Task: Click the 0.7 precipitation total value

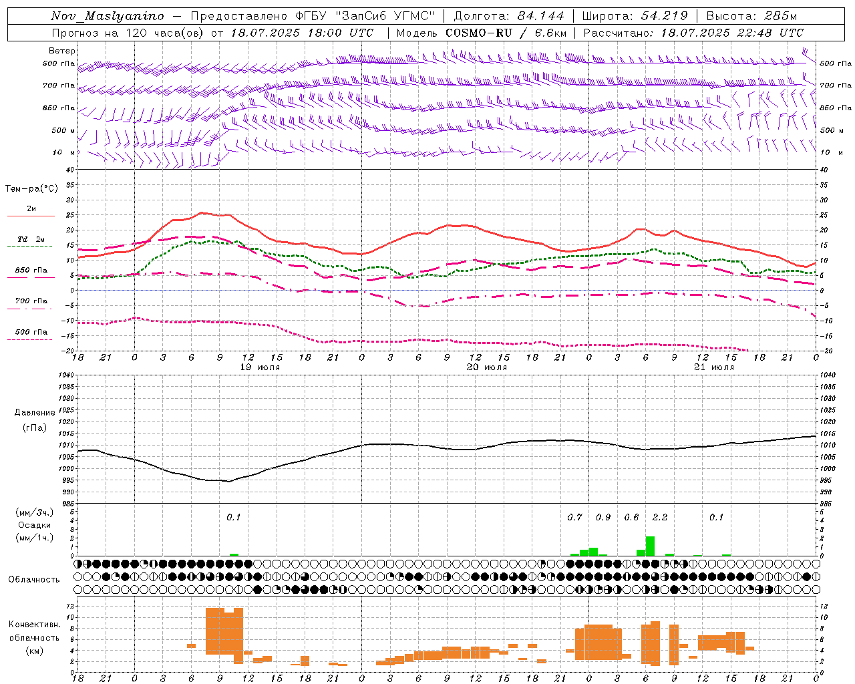Action: coord(574,517)
